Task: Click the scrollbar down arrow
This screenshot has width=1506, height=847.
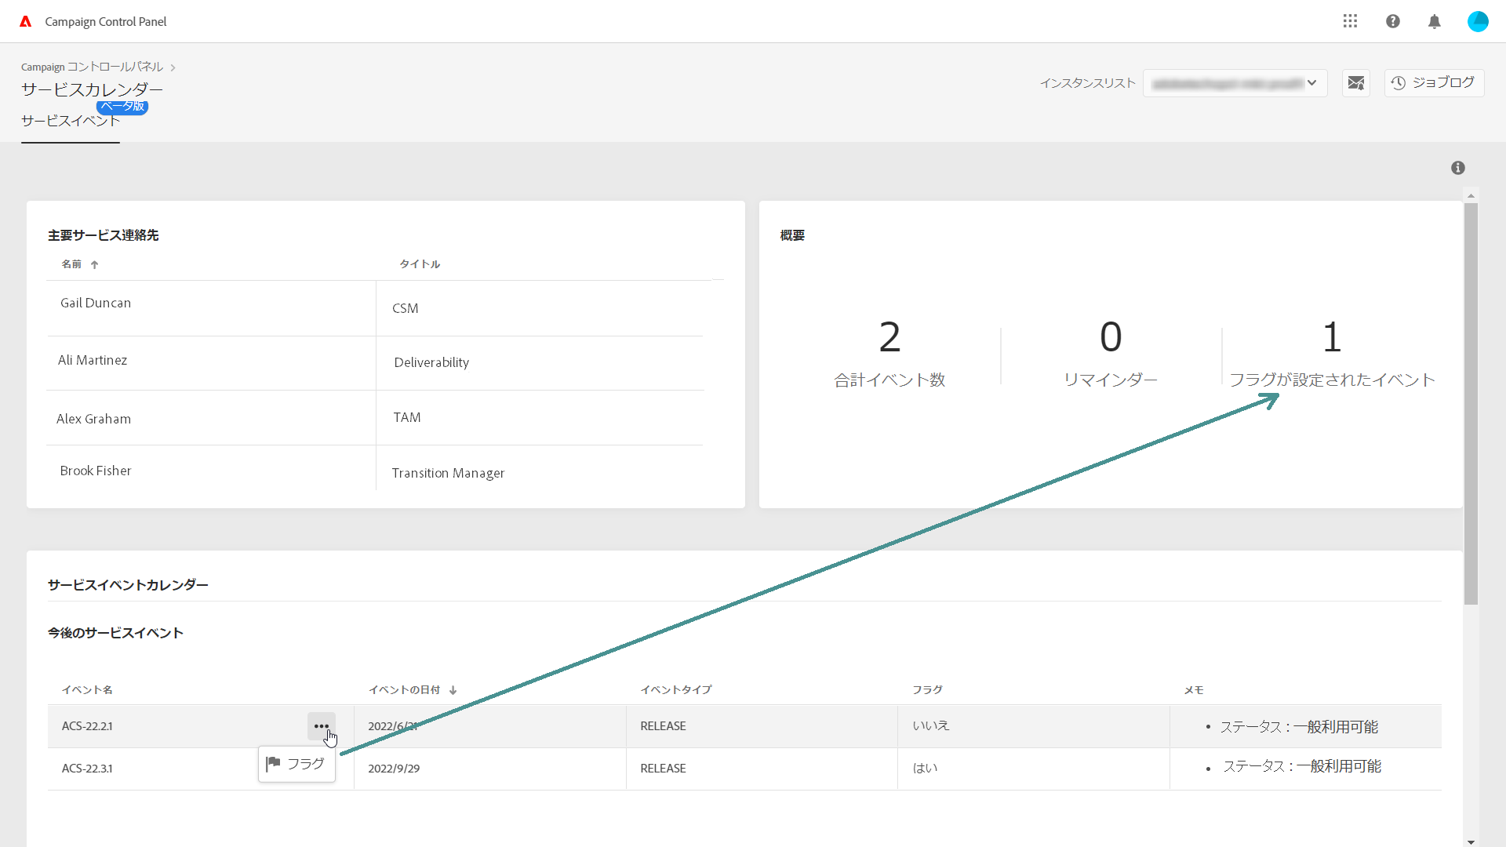Action: [1471, 842]
